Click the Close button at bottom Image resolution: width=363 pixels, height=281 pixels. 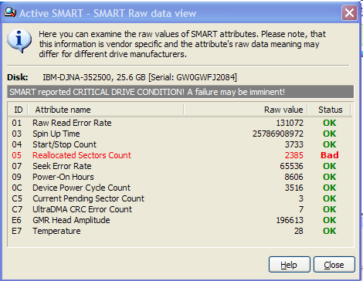click(334, 264)
